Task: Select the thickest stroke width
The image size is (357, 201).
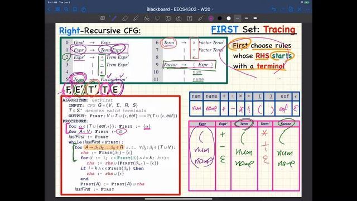Action: (x=255, y=18)
